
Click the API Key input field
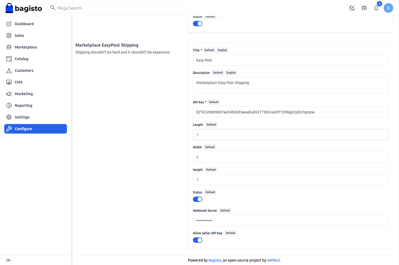coord(291,112)
